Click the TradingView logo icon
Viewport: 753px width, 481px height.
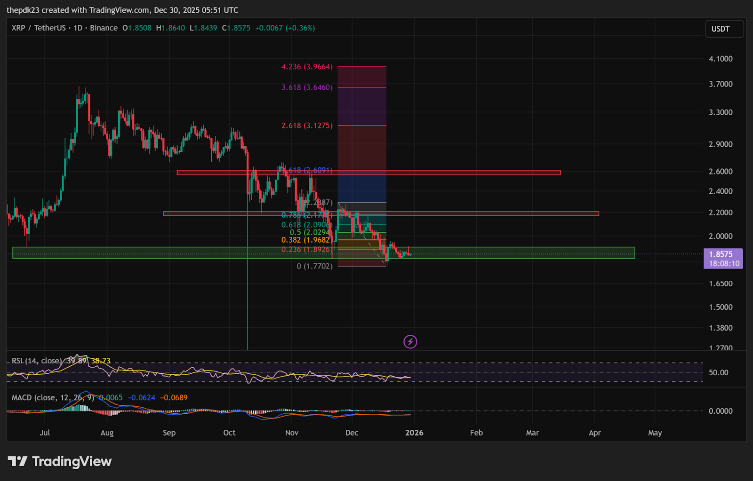tap(17, 461)
